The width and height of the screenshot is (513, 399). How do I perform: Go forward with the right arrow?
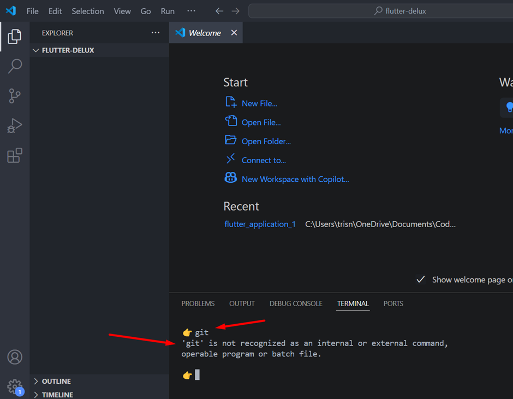[x=236, y=11]
